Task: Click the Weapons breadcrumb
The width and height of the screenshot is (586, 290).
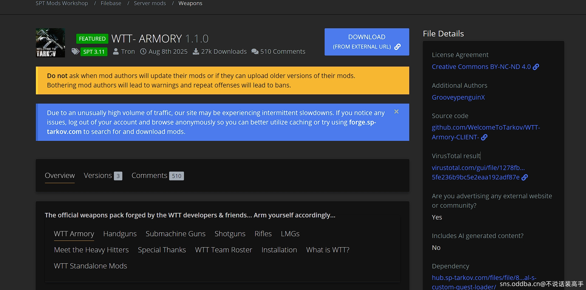Action: [x=190, y=3]
